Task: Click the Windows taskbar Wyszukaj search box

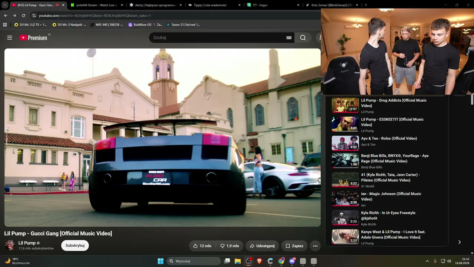Action: click(193, 261)
